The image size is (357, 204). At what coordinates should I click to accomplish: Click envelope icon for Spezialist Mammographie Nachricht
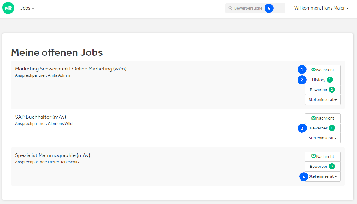[313, 156]
